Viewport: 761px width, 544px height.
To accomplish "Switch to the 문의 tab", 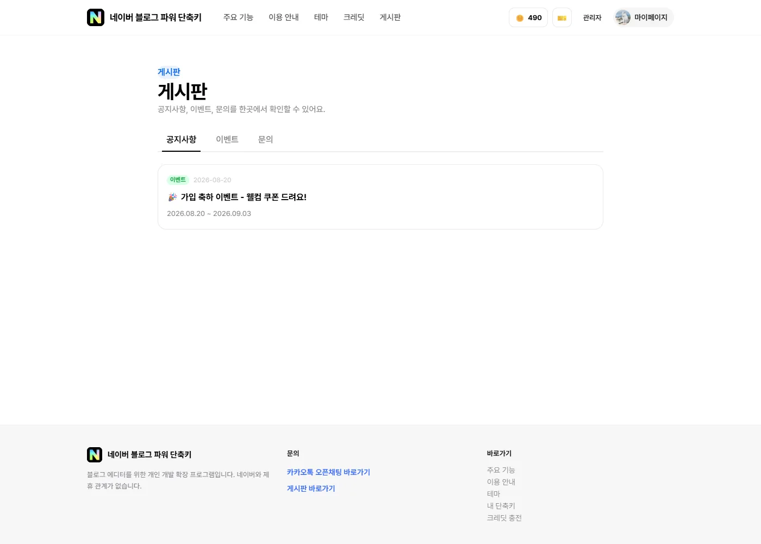I will [265, 139].
